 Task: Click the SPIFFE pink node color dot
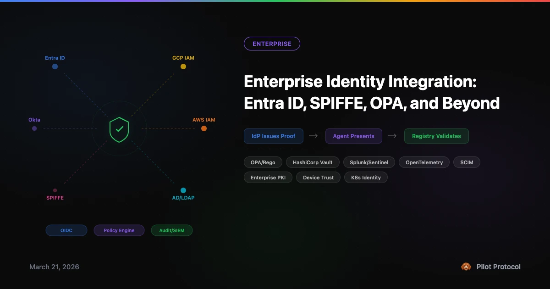tap(55, 189)
